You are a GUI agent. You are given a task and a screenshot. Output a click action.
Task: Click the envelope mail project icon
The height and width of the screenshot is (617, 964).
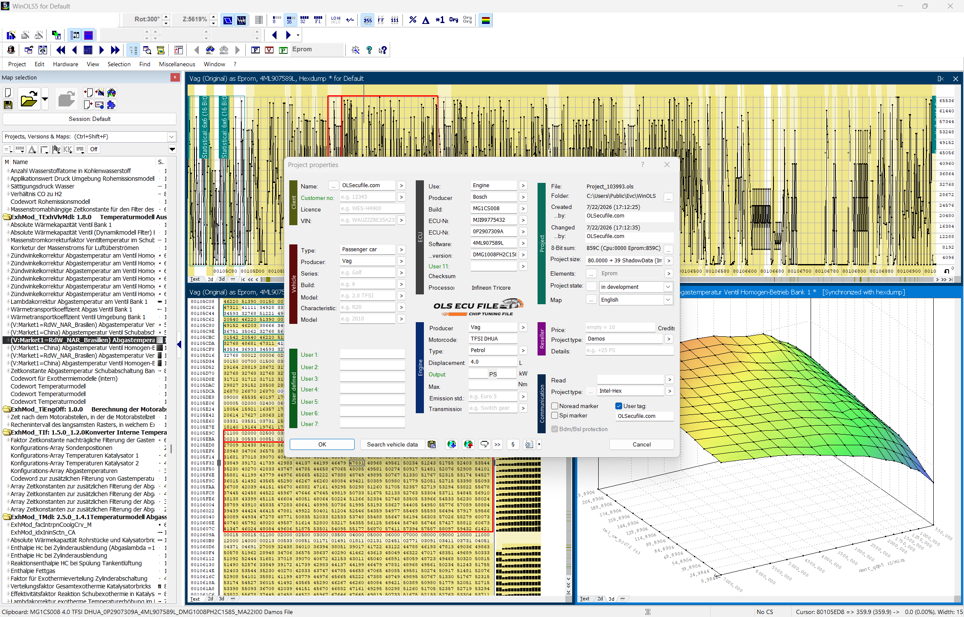pos(100,105)
